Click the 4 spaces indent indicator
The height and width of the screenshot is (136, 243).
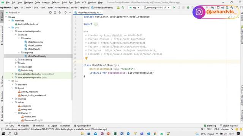225,129
